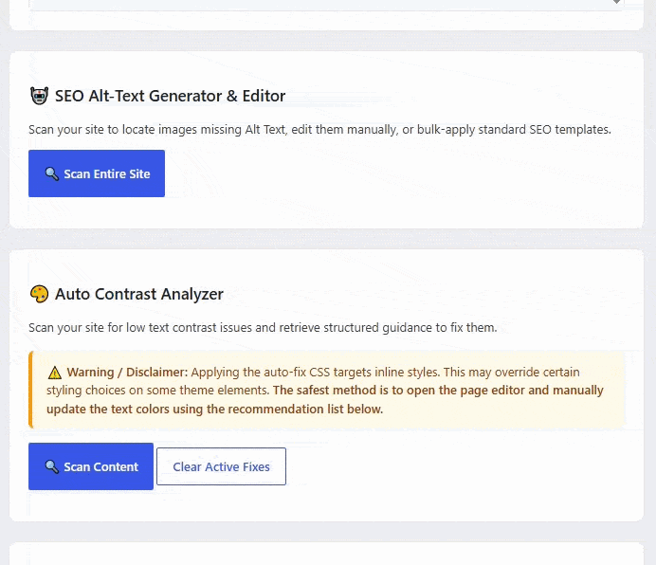Screen dimensions: 656x565
Task: Click the Scan Entire Site button label
Action: point(107,173)
